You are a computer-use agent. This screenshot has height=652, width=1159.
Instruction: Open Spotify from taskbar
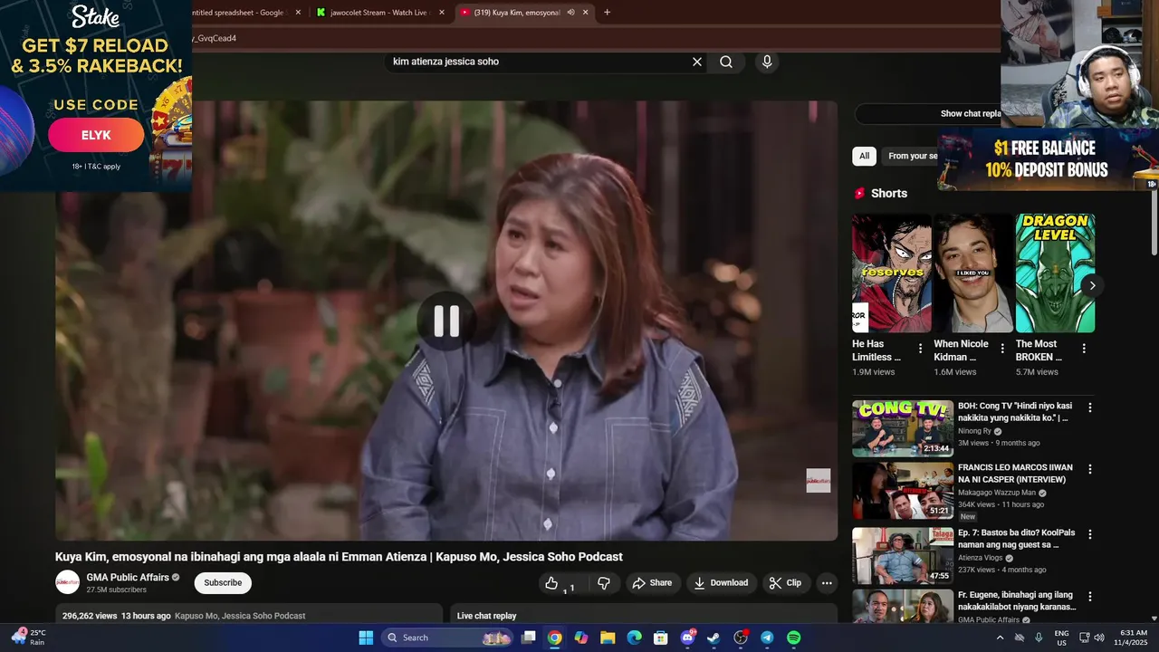(x=793, y=638)
